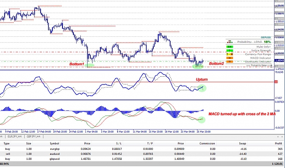Click the 60.94% margin level value
Screen dimensions: 285x168
5,163
